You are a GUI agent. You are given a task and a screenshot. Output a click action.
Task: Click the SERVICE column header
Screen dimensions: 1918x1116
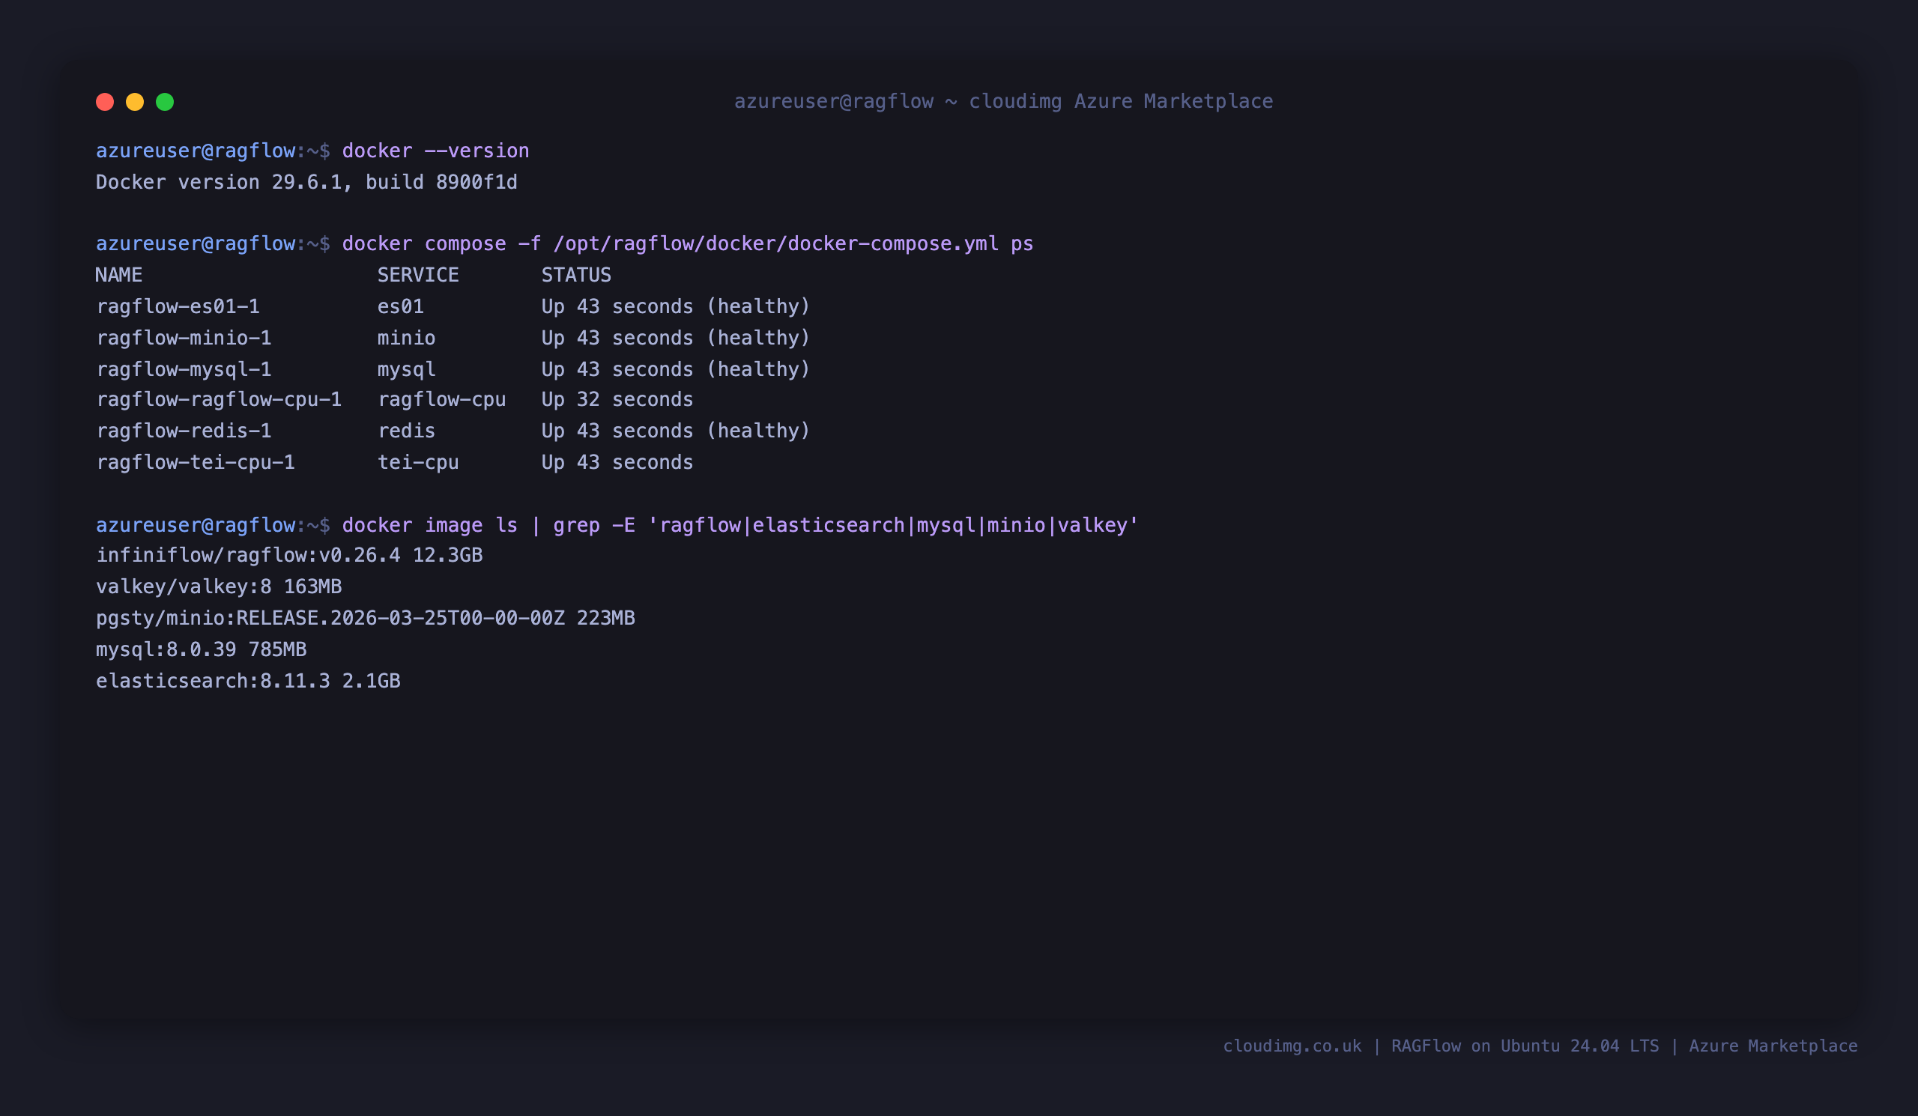pyautogui.click(x=418, y=275)
